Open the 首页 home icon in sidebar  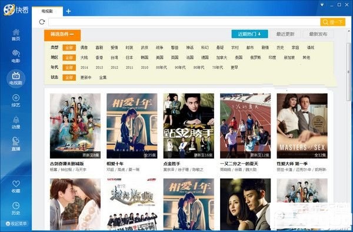[16, 35]
